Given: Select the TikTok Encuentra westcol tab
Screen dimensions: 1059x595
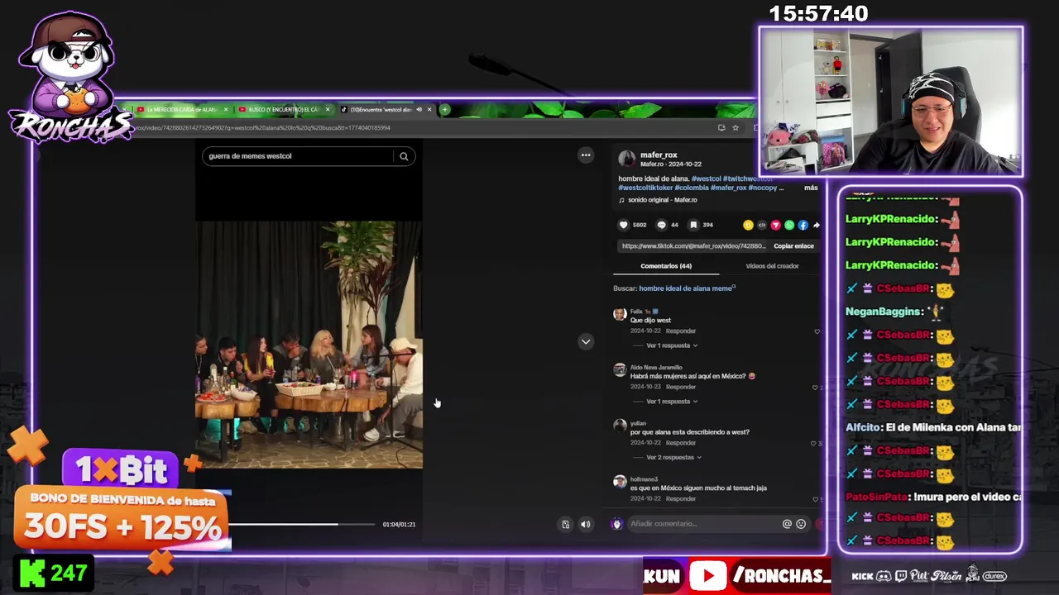Looking at the screenshot, I should [380, 109].
